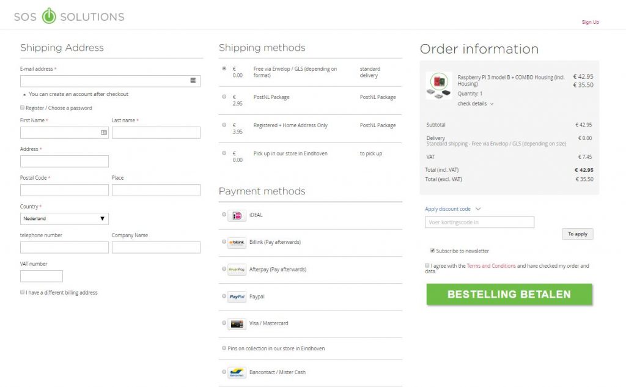Collapse the Apply discount code section
The width and height of the screenshot is (626, 387).
pos(453,209)
